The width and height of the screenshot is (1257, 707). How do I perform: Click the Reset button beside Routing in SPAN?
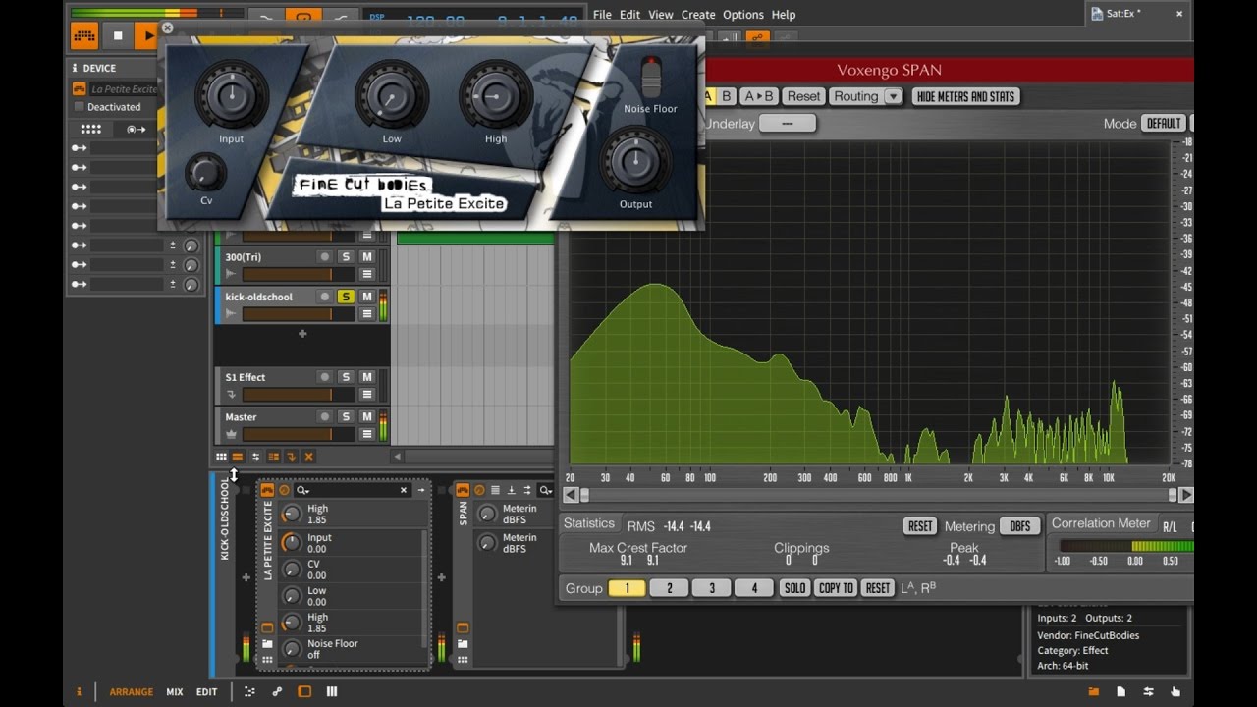pos(803,96)
